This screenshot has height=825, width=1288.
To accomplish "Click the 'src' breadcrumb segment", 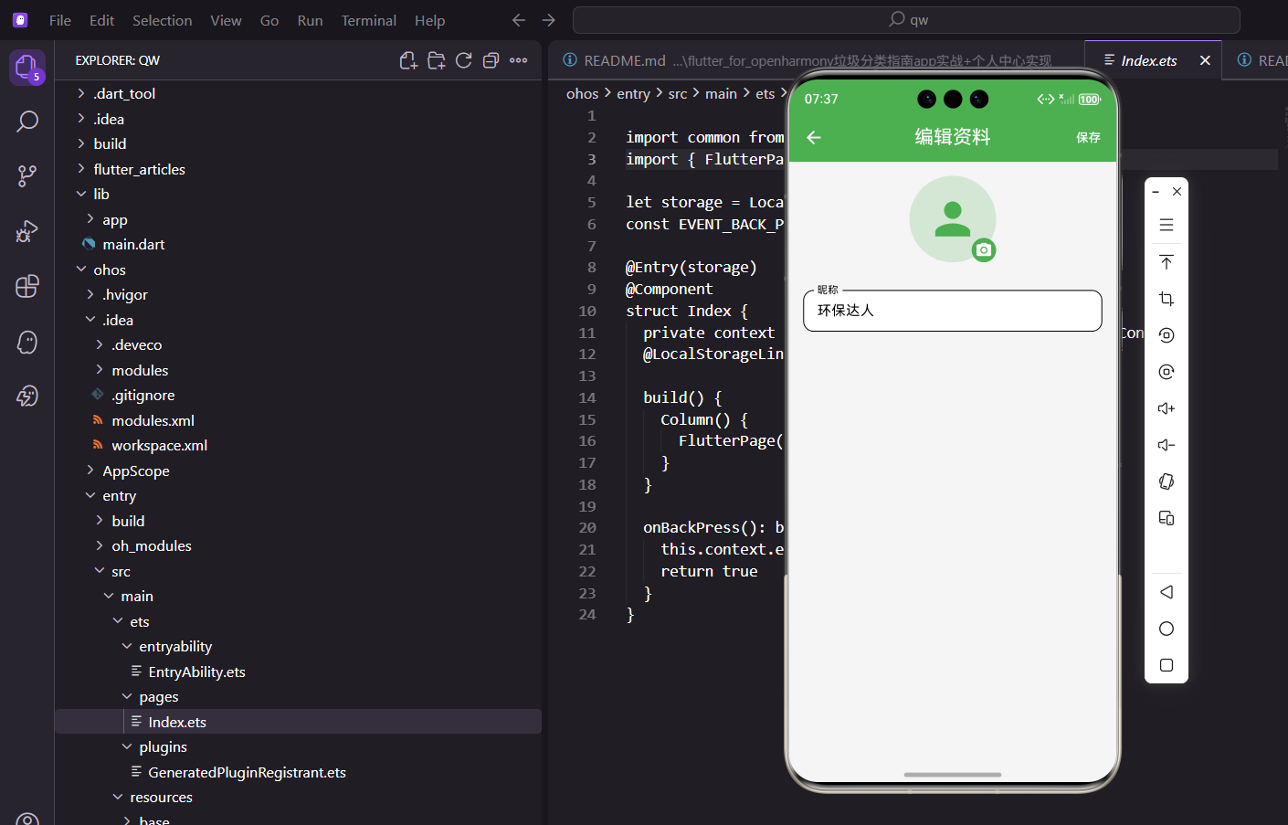I will click(677, 93).
